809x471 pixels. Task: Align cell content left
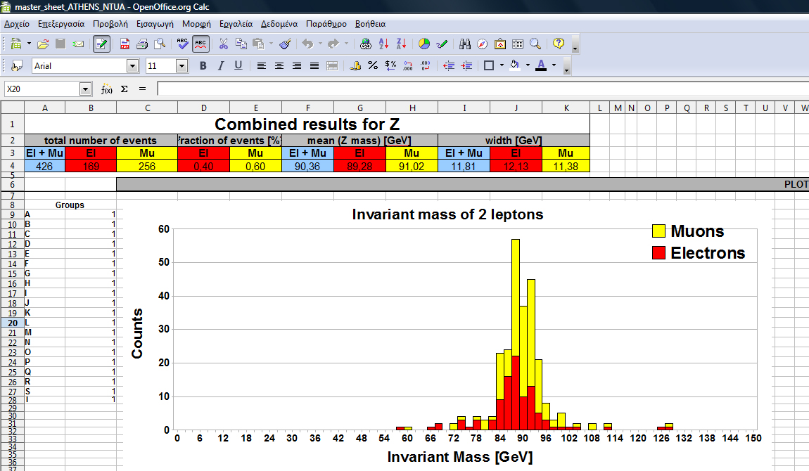point(262,66)
